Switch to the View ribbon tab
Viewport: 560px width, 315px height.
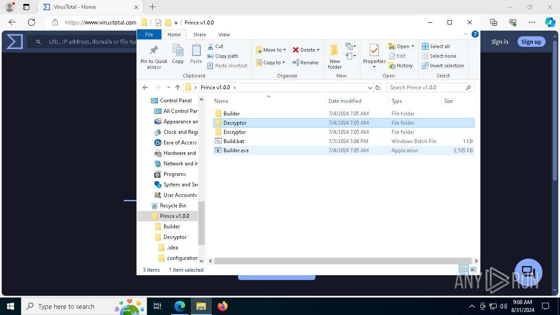[x=224, y=35]
